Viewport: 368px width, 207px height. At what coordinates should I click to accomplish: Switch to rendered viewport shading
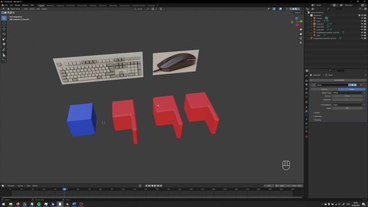click(299, 9)
